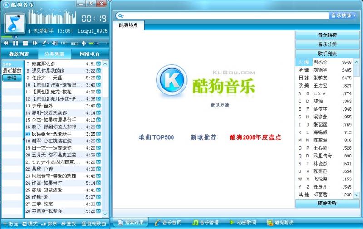The height and width of the screenshot is (229, 363).
Task: Click the icon beside 遇见你是我的缘
Action: 98,71
